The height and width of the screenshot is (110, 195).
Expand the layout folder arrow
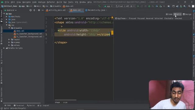click(9, 39)
